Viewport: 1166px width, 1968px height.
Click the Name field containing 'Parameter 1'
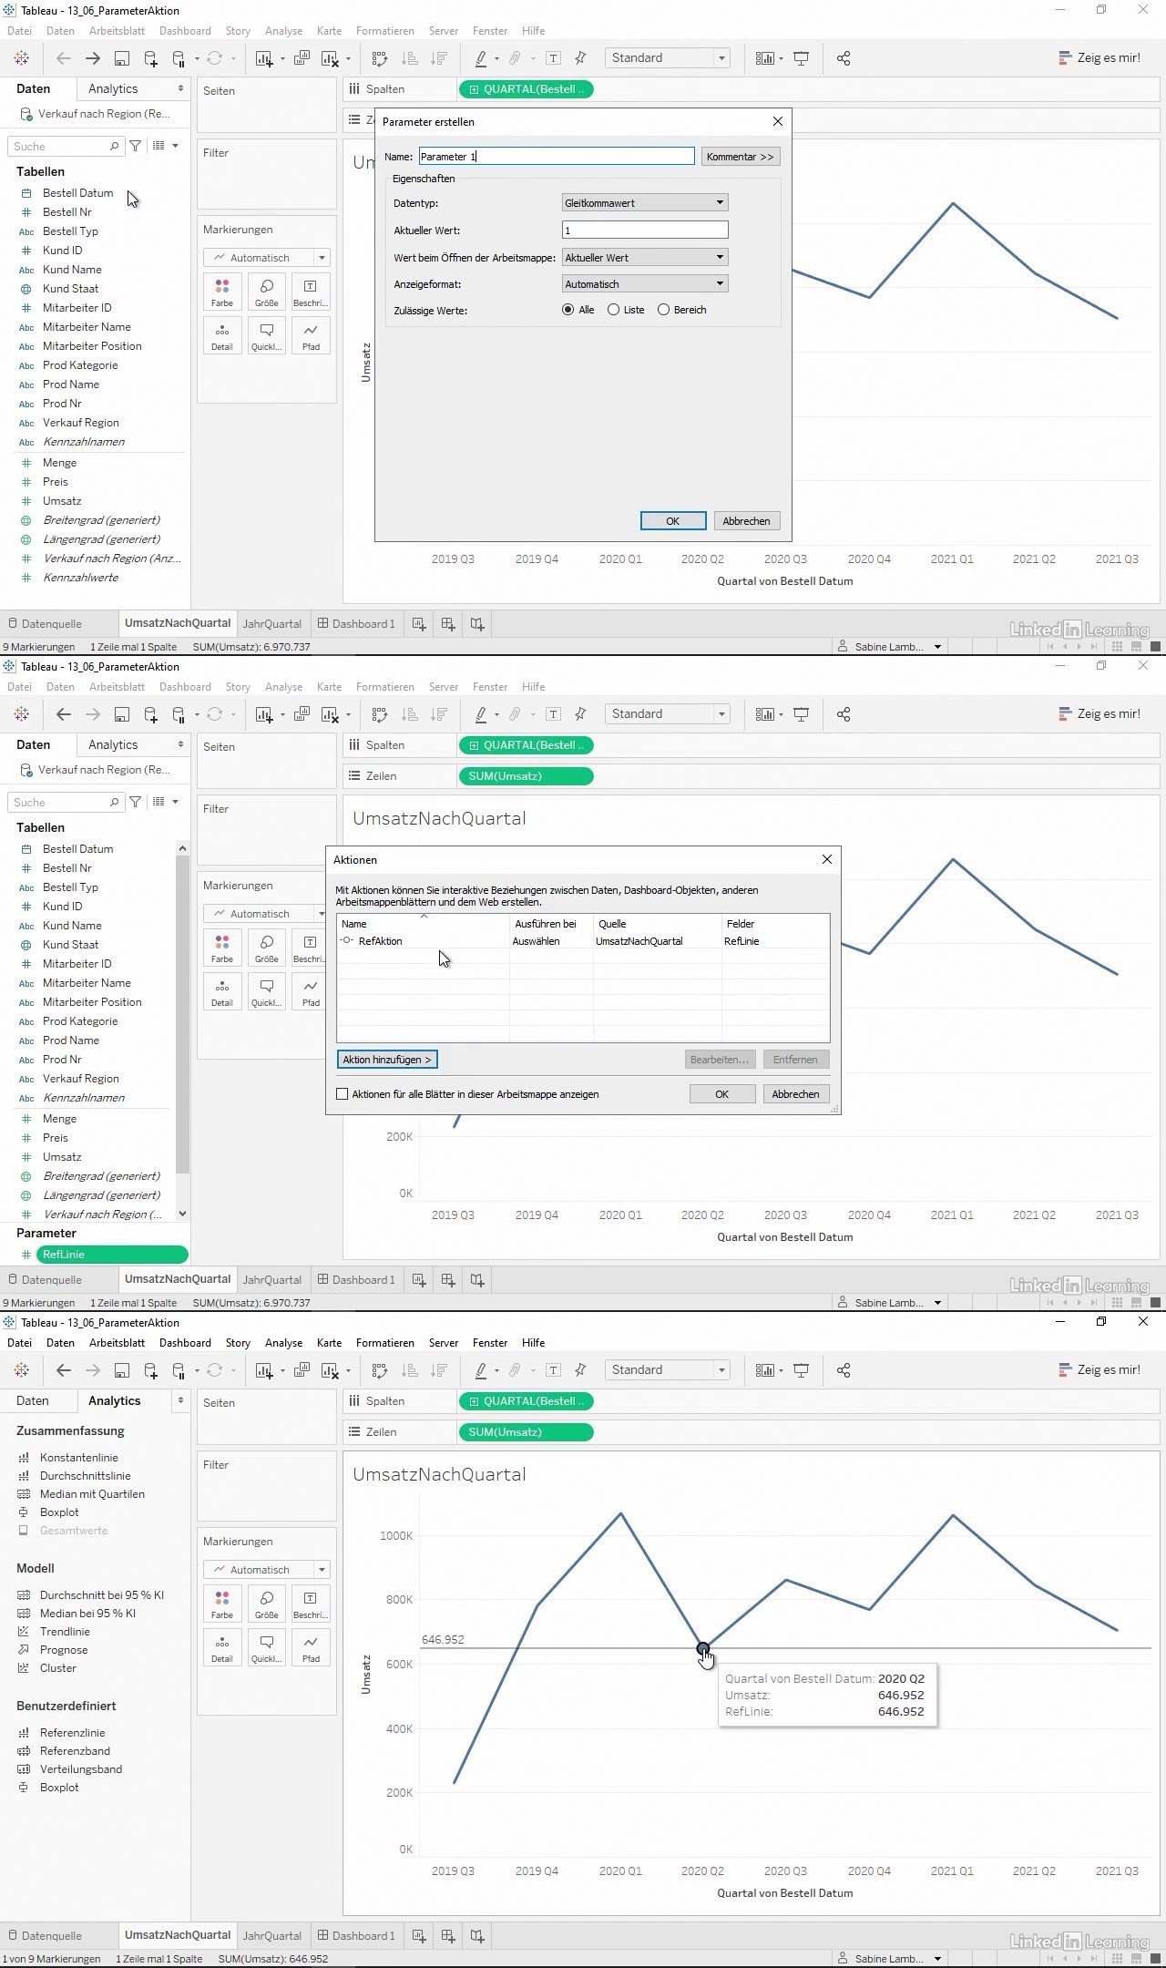(x=556, y=157)
